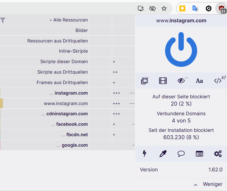This screenshot has width=227, height=191.
Task: Open the logger list icon
Action: tap(199, 154)
